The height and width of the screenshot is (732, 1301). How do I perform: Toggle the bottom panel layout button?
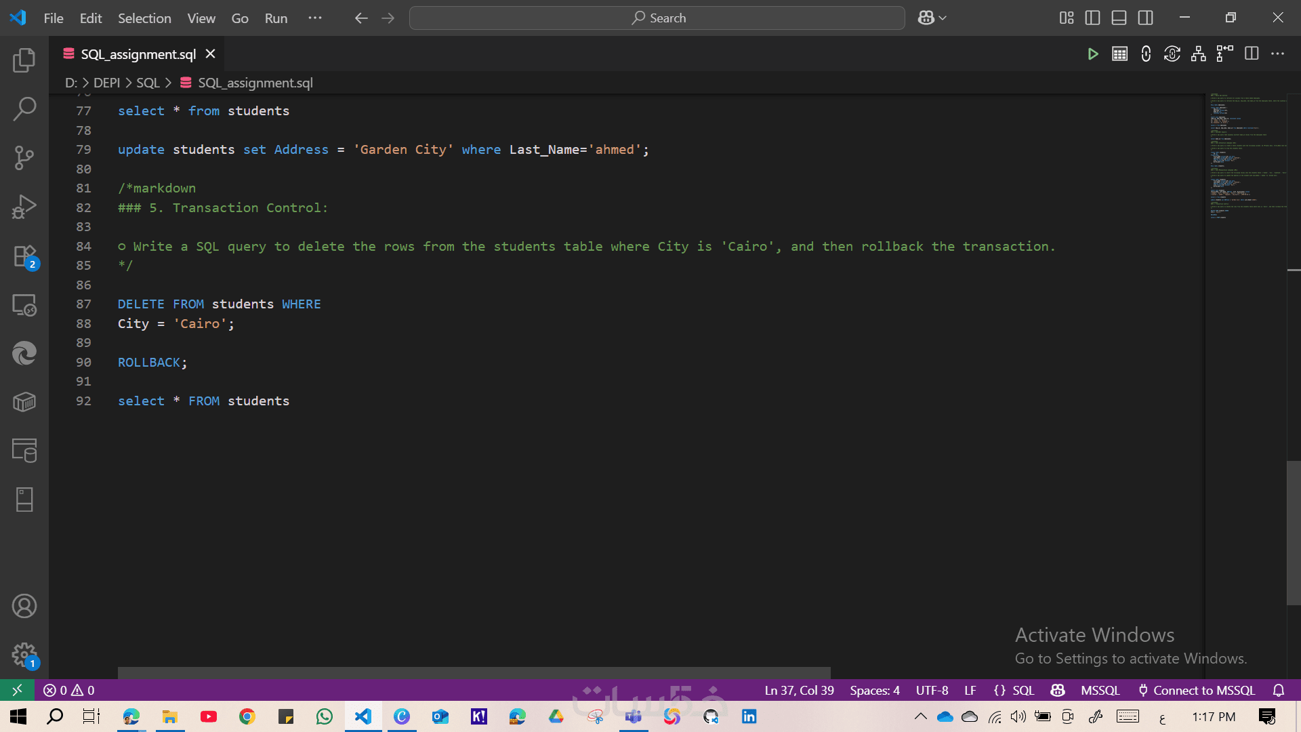1119,18
